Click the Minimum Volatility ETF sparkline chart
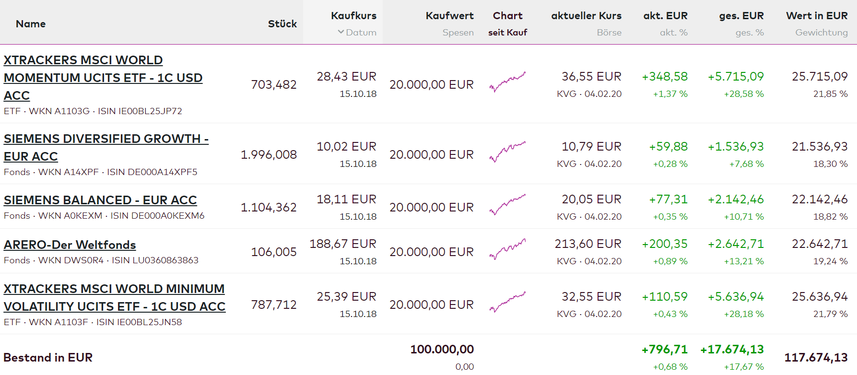This screenshot has height=375, width=857. 507,302
